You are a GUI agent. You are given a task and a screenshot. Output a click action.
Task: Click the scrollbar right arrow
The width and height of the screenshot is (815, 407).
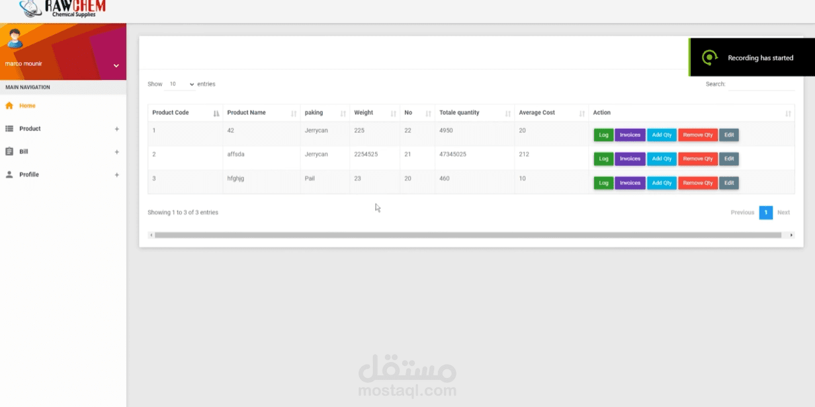791,235
